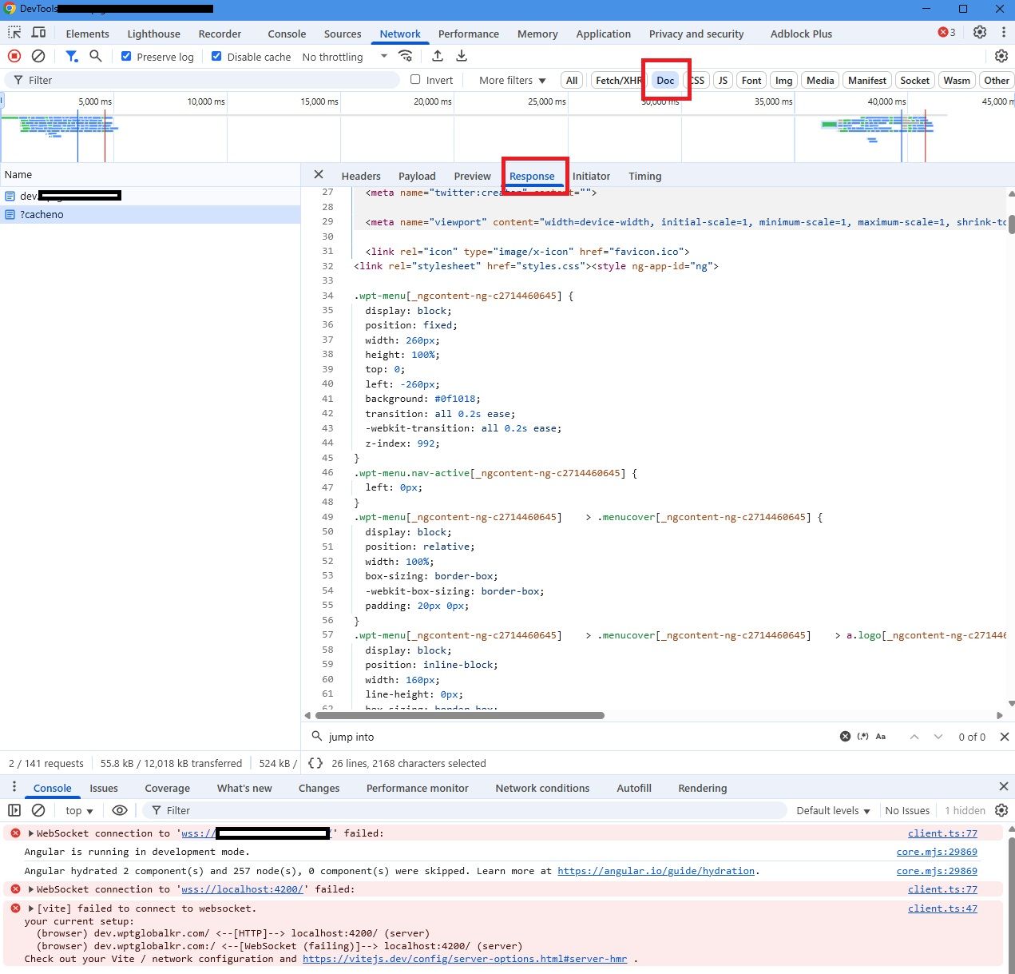Open the Default levels dropdown
This screenshot has width=1015, height=974.
pyautogui.click(x=833, y=810)
